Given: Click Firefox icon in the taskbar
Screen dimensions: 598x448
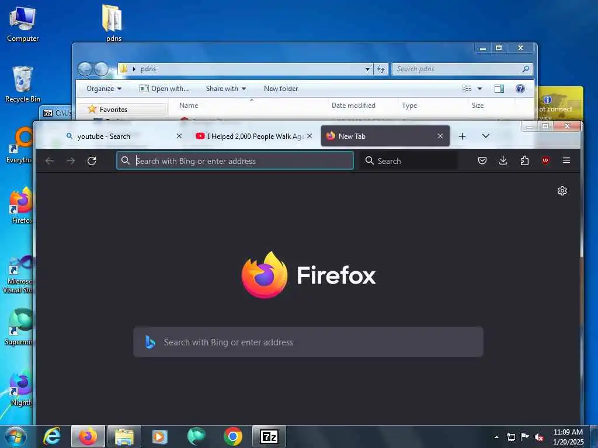Looking at the screenshot, I should pyautogui.click(x=88, y=436).
